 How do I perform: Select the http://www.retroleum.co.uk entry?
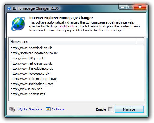coord(31,63)
